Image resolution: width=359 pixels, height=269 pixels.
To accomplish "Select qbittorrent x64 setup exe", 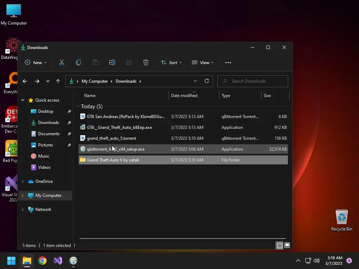I will (x=183, y=149).
